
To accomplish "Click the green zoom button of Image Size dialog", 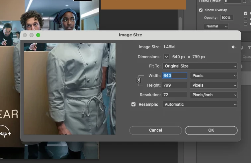I will [x=38, y=35].
